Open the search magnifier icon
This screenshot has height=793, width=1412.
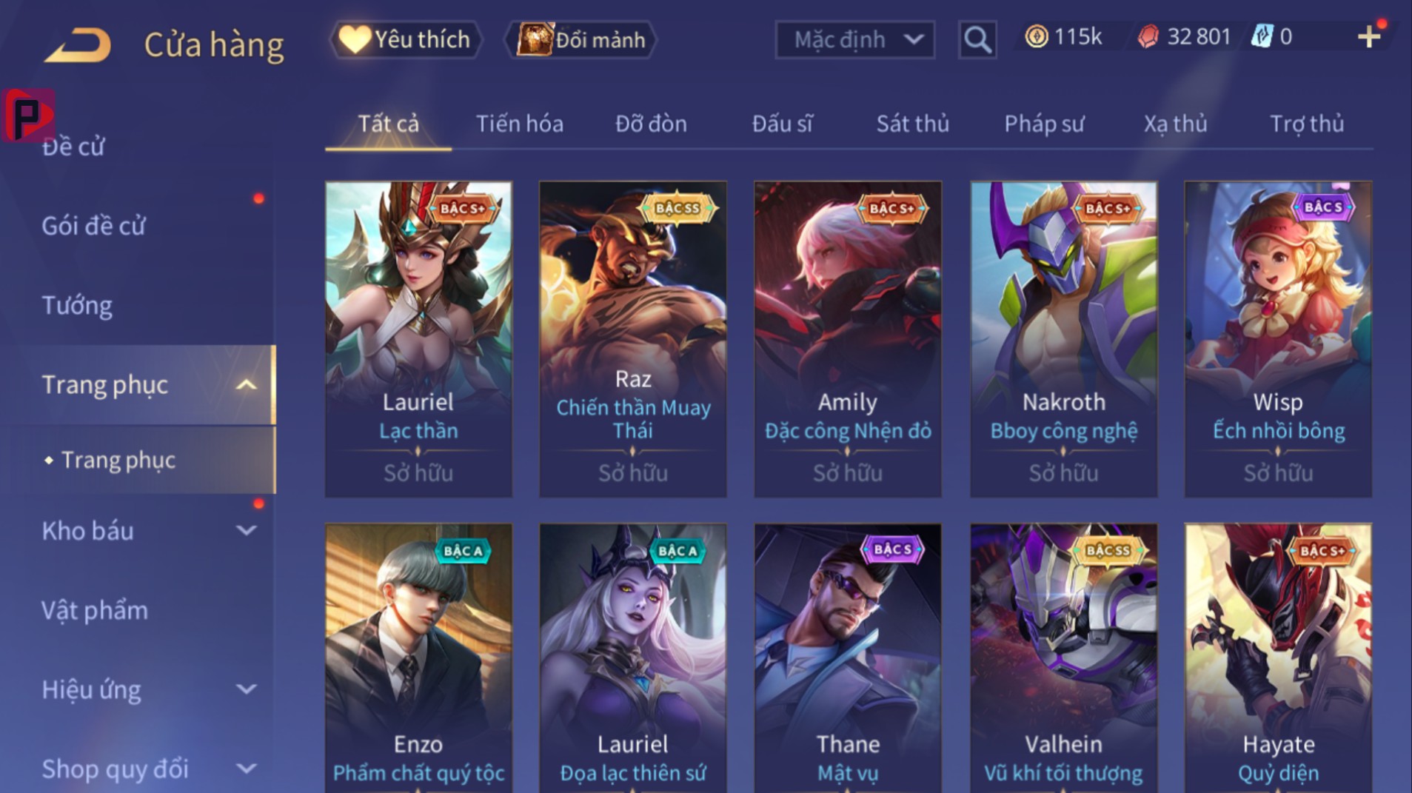click(977, 39)
